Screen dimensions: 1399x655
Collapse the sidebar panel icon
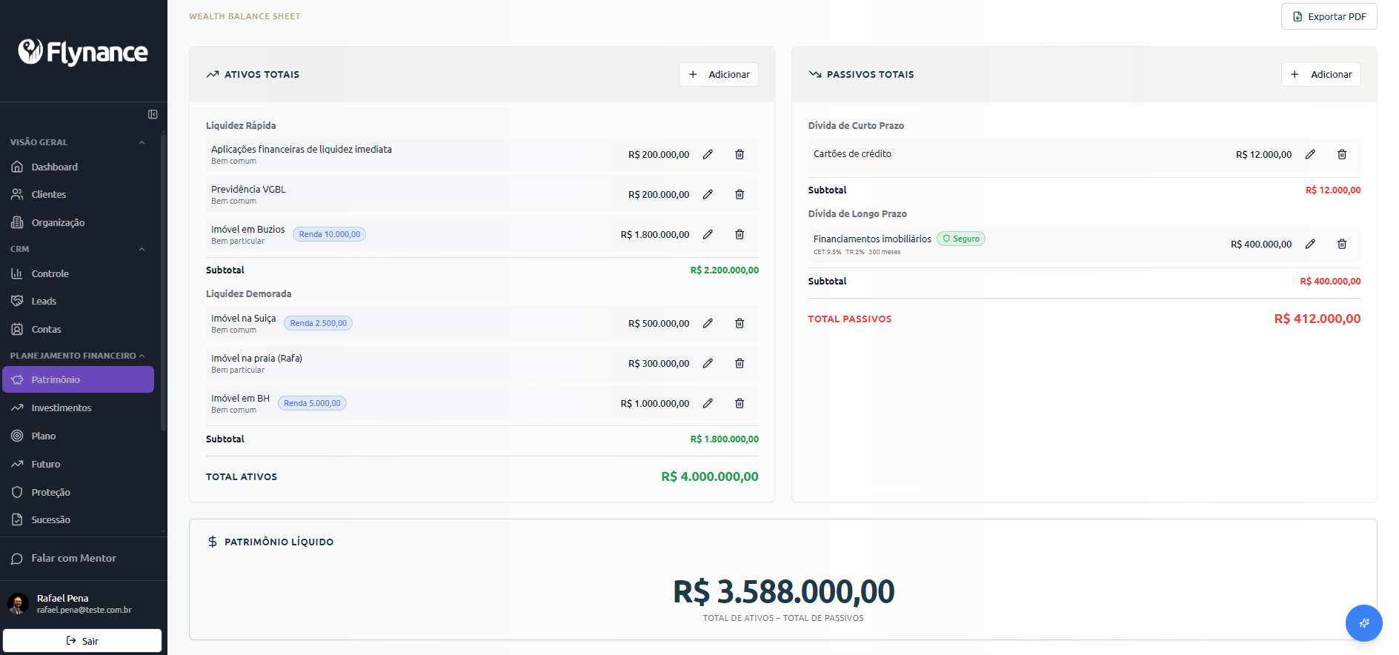(x=153, y=114)
